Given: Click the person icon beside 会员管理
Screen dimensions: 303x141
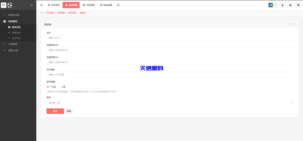Looking at the screenshot, I should 5,44.
